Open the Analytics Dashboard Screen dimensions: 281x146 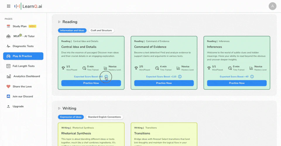click(26, 76)
